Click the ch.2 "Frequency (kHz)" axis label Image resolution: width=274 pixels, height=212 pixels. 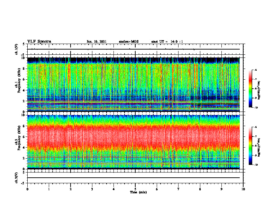(x=19, y=138)
